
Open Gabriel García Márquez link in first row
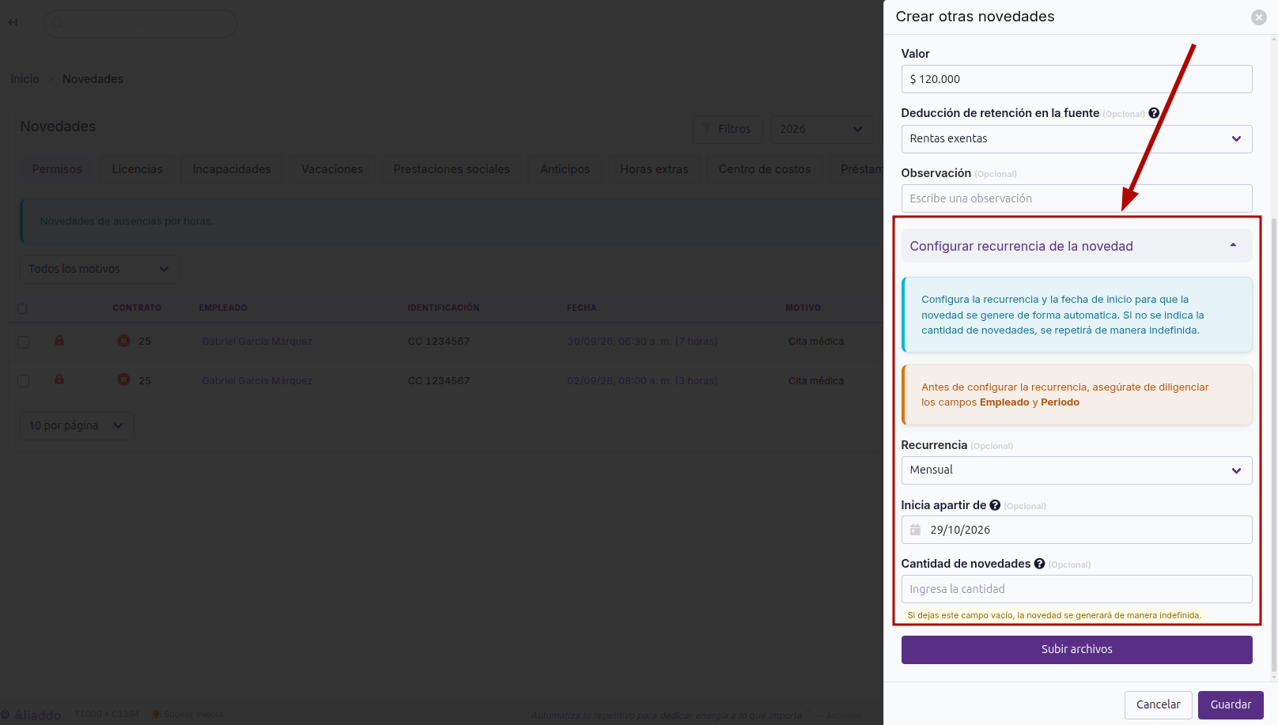point(257,342)
